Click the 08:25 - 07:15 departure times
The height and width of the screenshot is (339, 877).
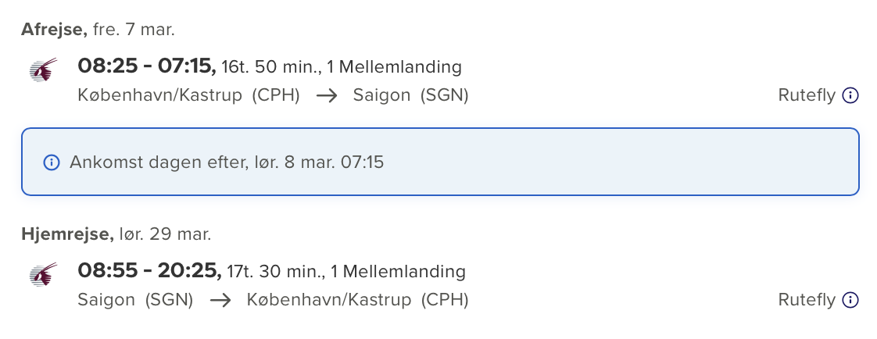pyautogui.click(x=146, y=66)
